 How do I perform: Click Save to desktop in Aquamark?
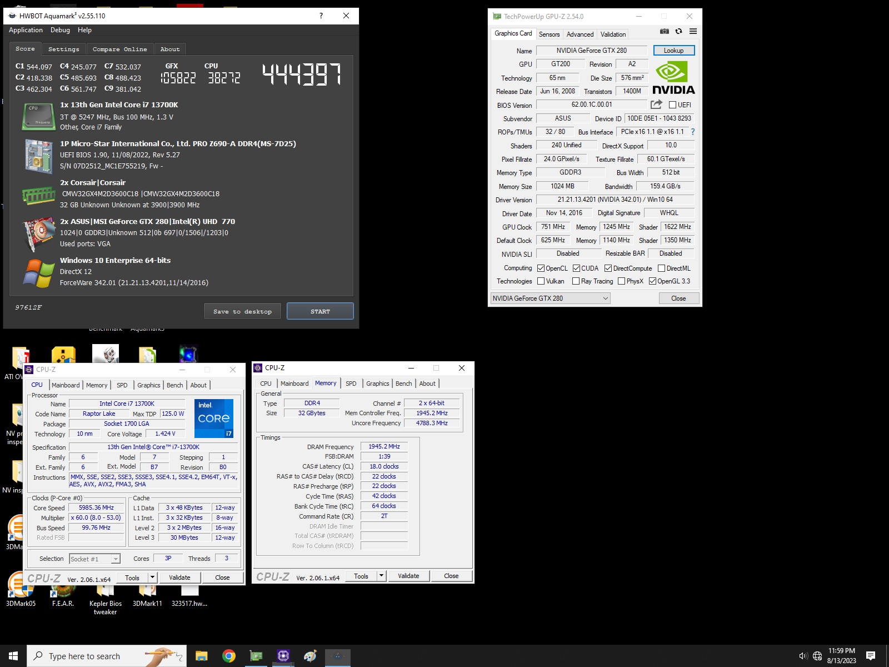(242, 311)
